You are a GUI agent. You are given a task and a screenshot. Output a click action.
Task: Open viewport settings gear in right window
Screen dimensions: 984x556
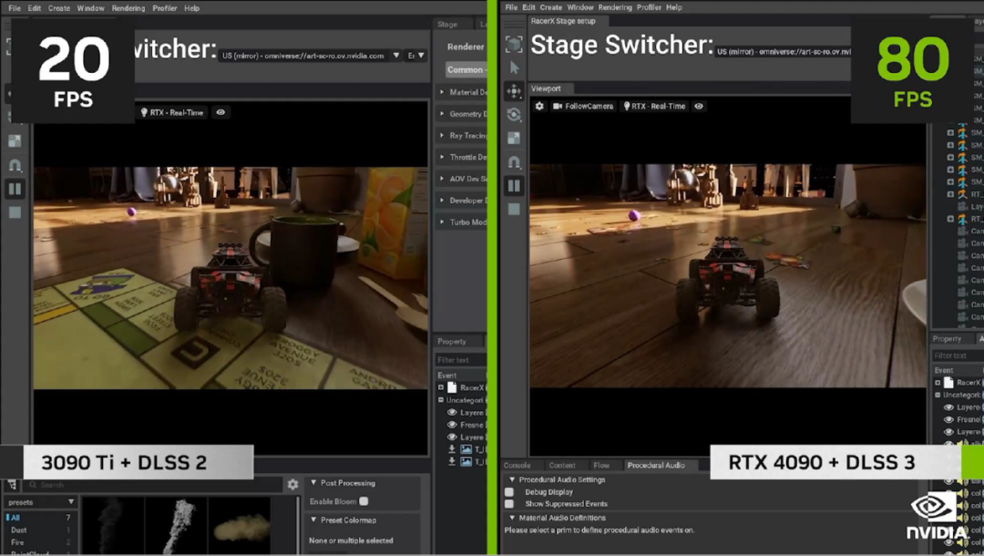(539, 106)
